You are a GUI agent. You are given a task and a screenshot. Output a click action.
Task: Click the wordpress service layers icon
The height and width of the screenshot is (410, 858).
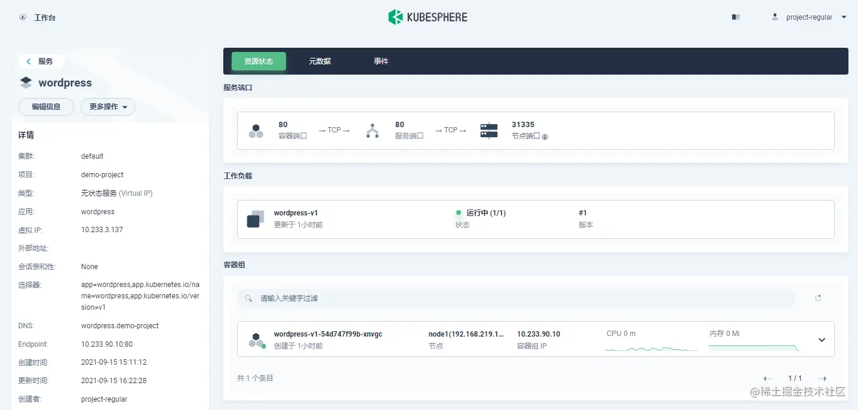click(x=26, y=83)
